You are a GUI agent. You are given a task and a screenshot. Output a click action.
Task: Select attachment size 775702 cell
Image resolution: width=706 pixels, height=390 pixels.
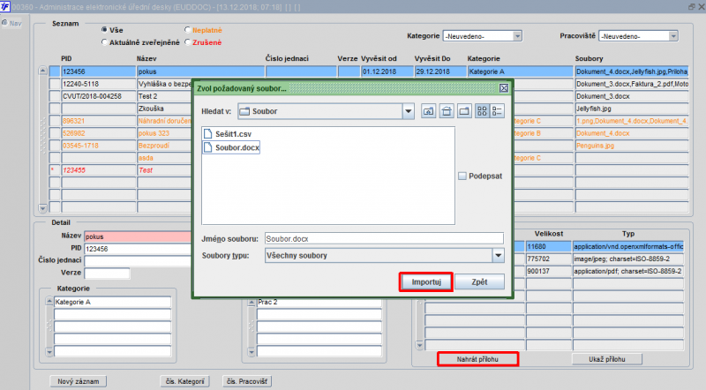(548, 259)
